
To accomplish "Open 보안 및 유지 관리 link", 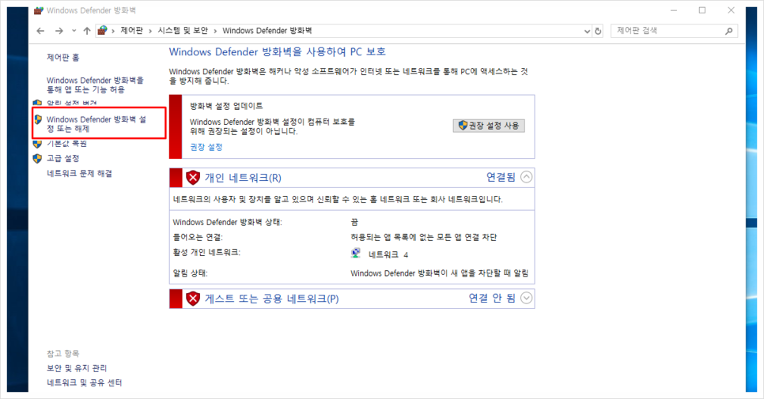I will coord(77,368).
